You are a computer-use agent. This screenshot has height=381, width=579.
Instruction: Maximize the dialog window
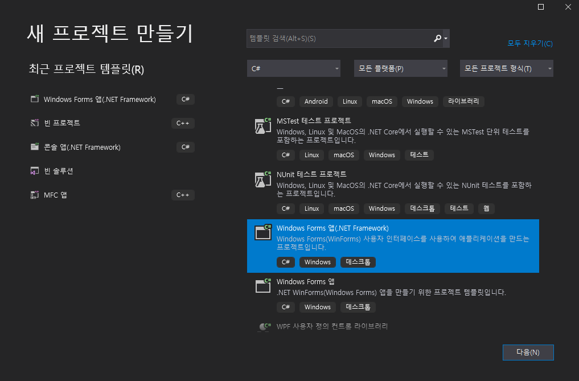pos(541,7)
